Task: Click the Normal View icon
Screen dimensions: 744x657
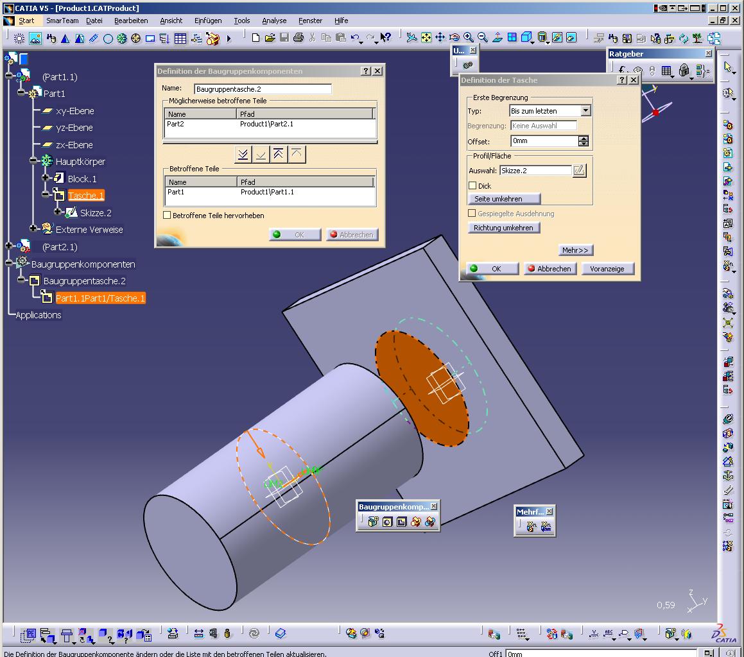Action: pos(497,38)
